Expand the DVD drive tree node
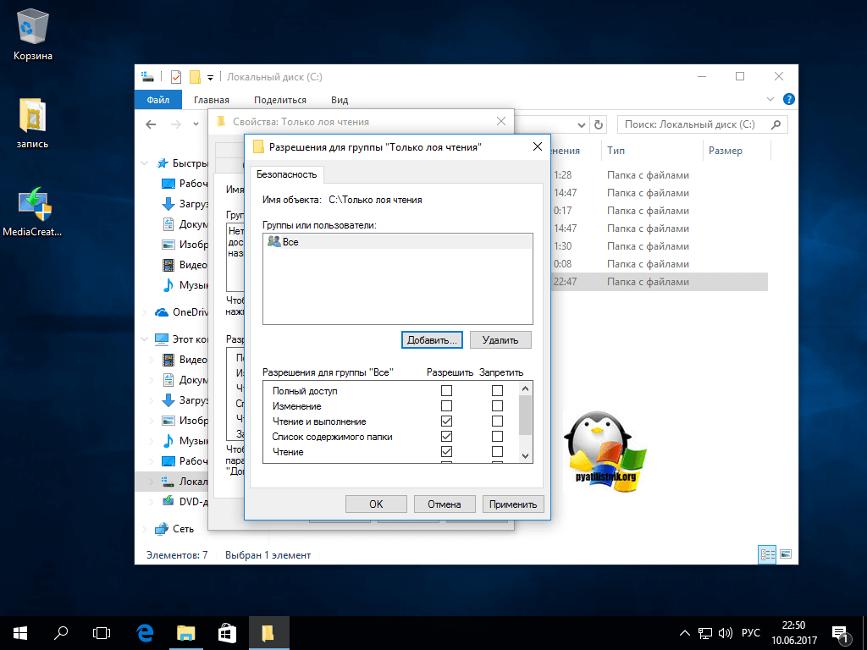 152,502
